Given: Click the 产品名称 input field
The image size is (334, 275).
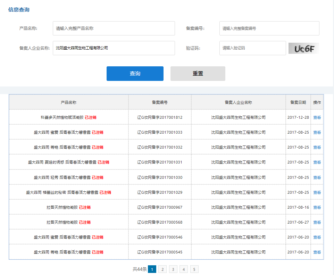Looking at the screenshot, I should click(114, 28).
